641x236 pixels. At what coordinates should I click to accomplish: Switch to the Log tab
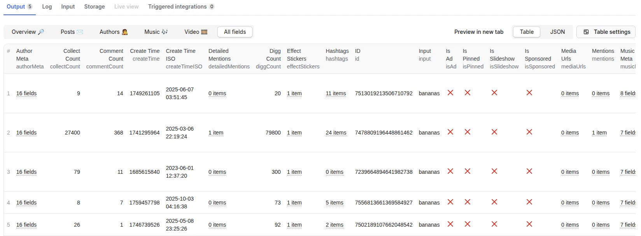pos(47,7)
